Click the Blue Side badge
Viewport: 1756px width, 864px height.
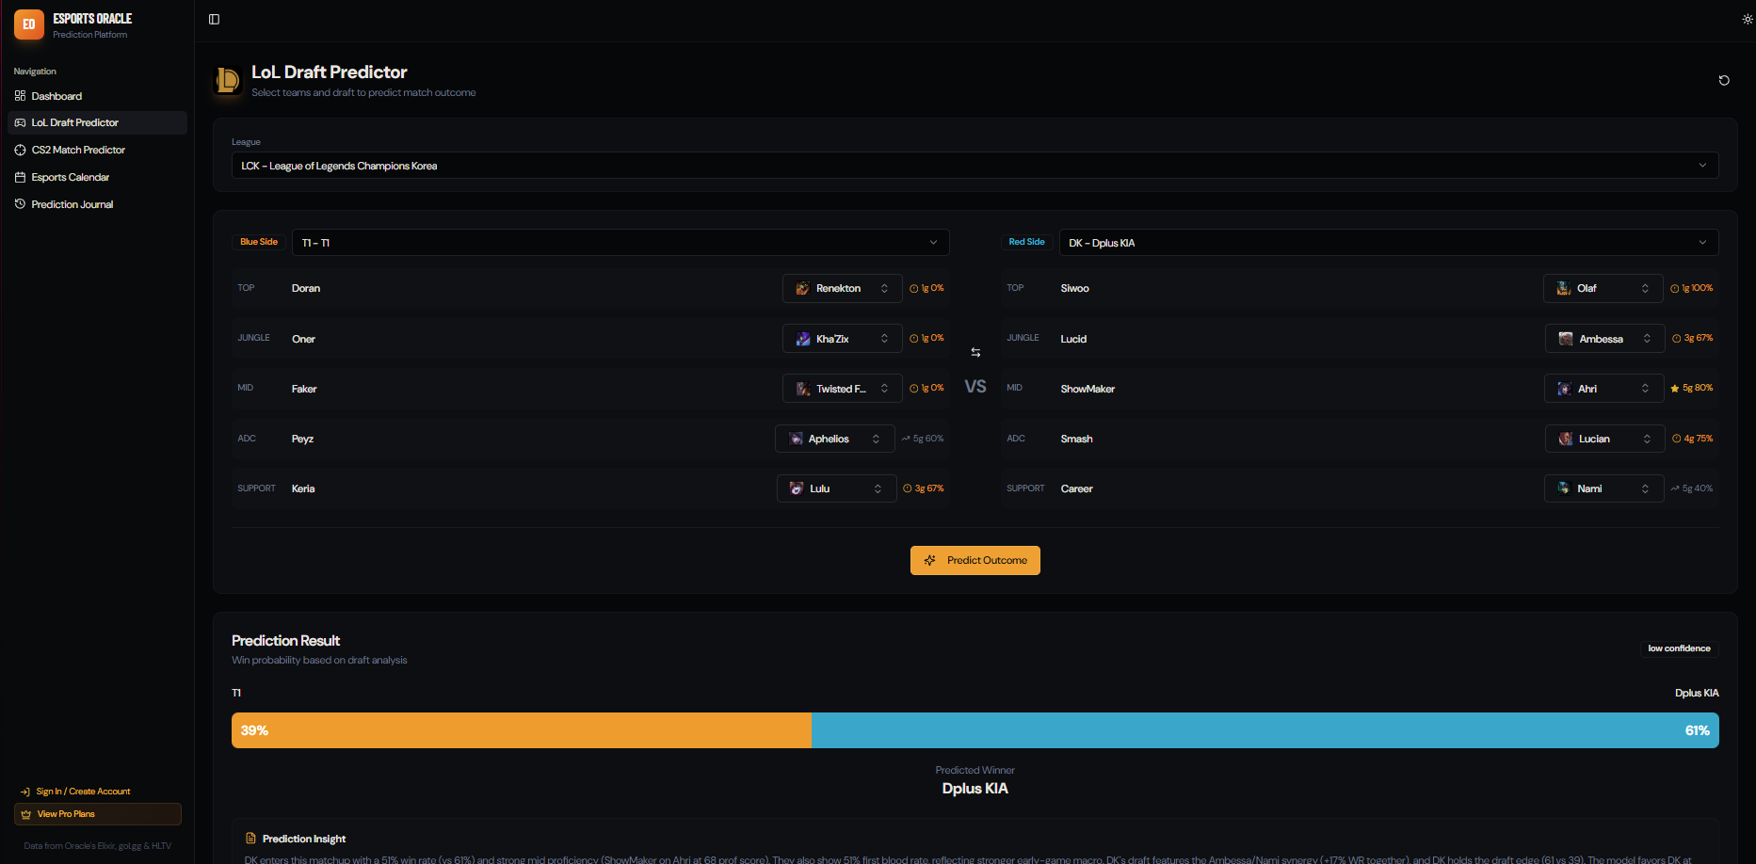pyautogui.click(x=258, y=242)
